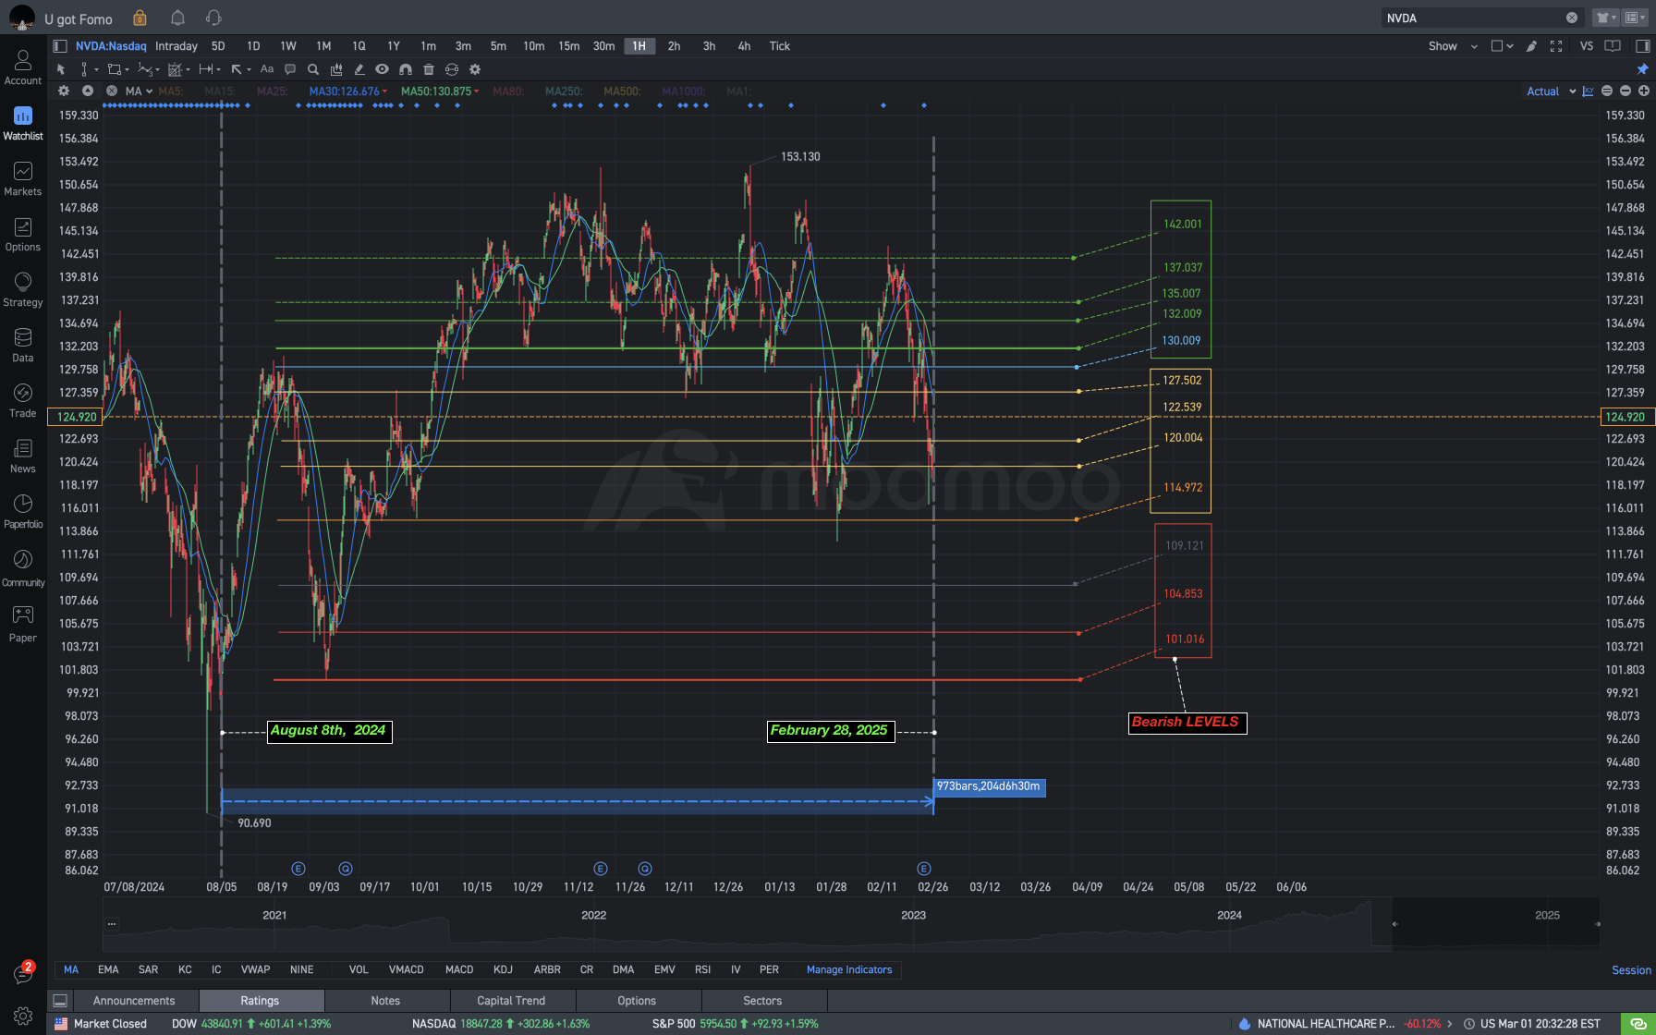Toggle the X,Y axis mode icon
Viewport: 1656px width, 1035px height.
click(x=1588, y=91)
